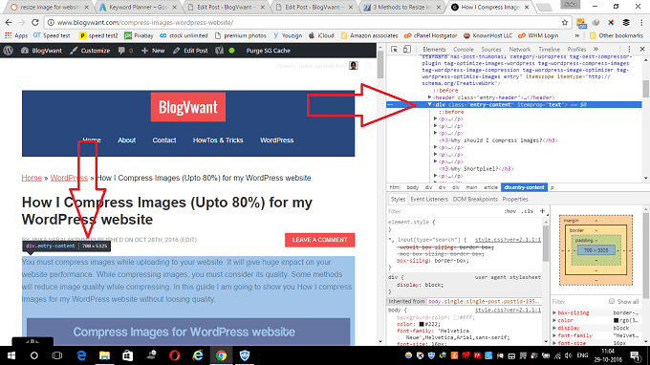This screenshot has height=365, width=650.
Task: Enable the Show all checkbox
Action: tap(612, 301)
